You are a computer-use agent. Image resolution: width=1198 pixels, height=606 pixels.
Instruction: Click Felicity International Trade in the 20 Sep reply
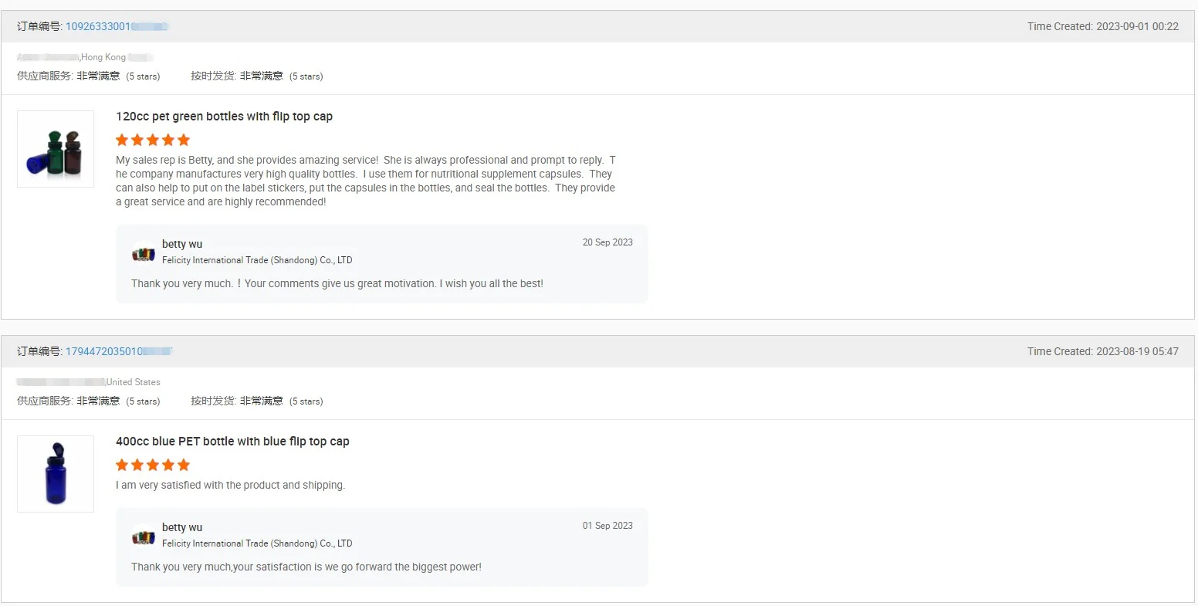click(257, 260)
